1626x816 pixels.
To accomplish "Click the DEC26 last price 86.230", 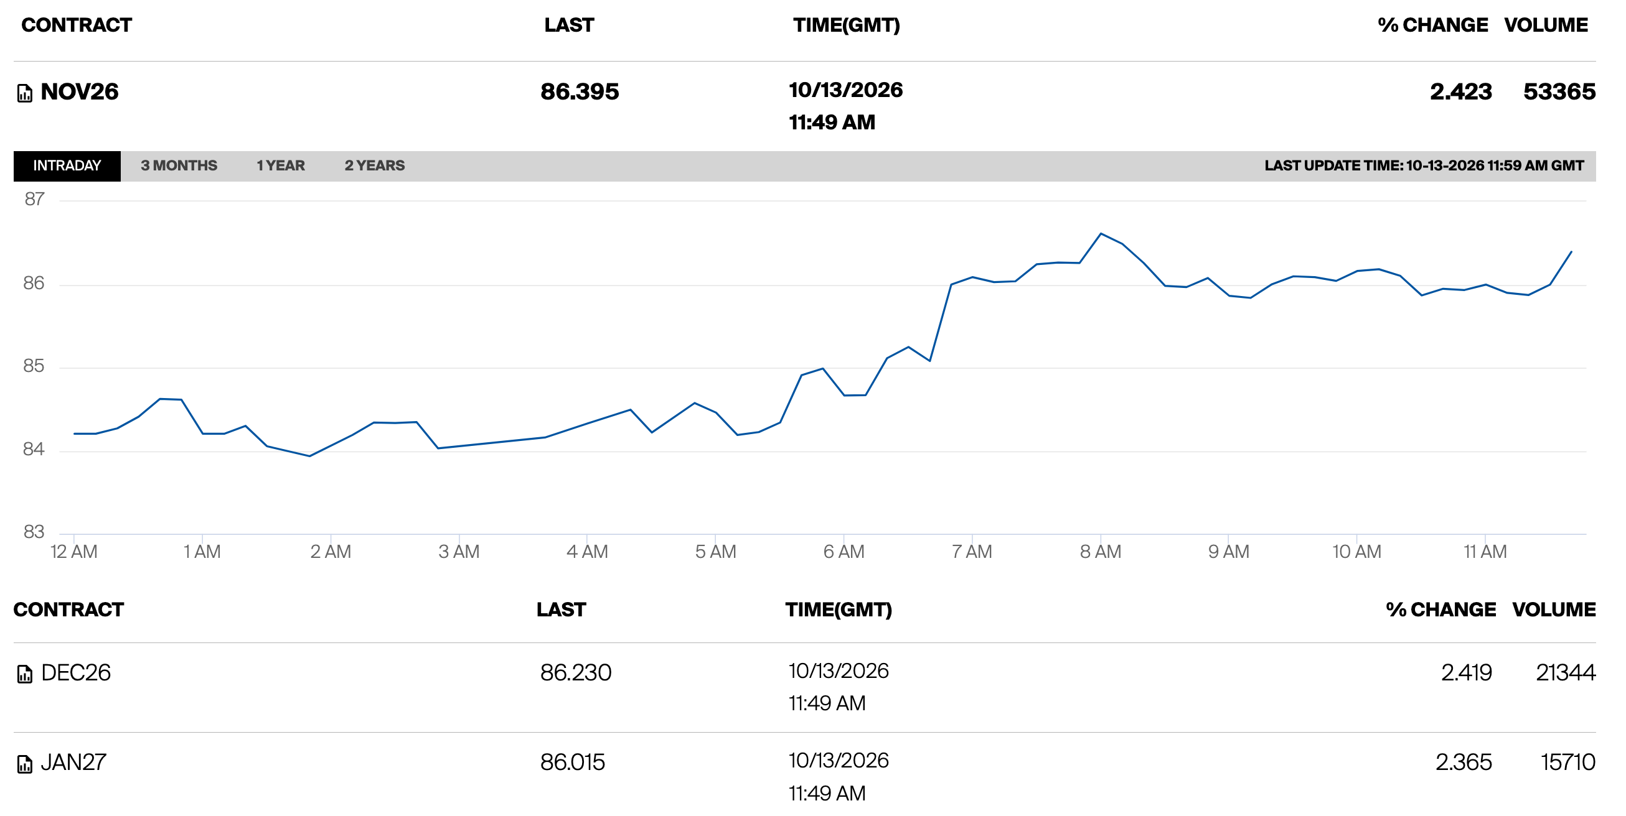I will point(576,673).
